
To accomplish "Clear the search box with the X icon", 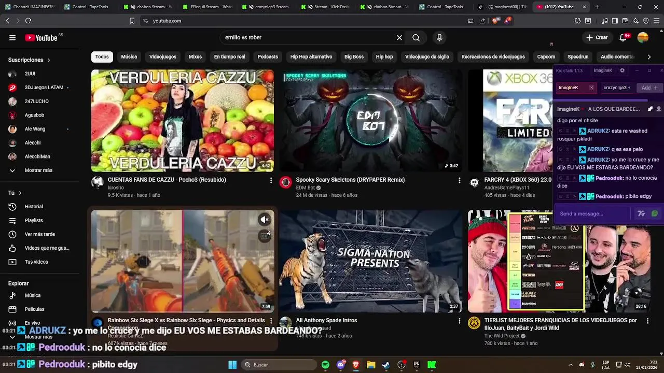I will [399, 38].
